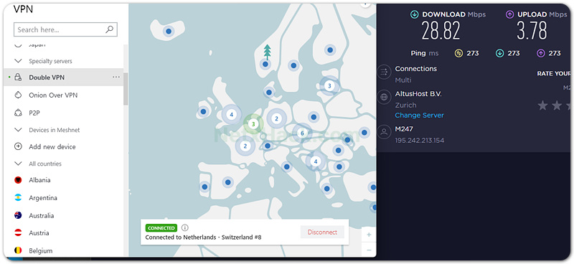Click the plus circle icon for new device

[18, 146]
